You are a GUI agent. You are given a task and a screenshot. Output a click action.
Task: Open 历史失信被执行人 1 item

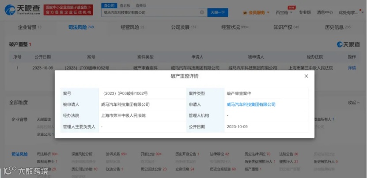click(x=260, y=161)
